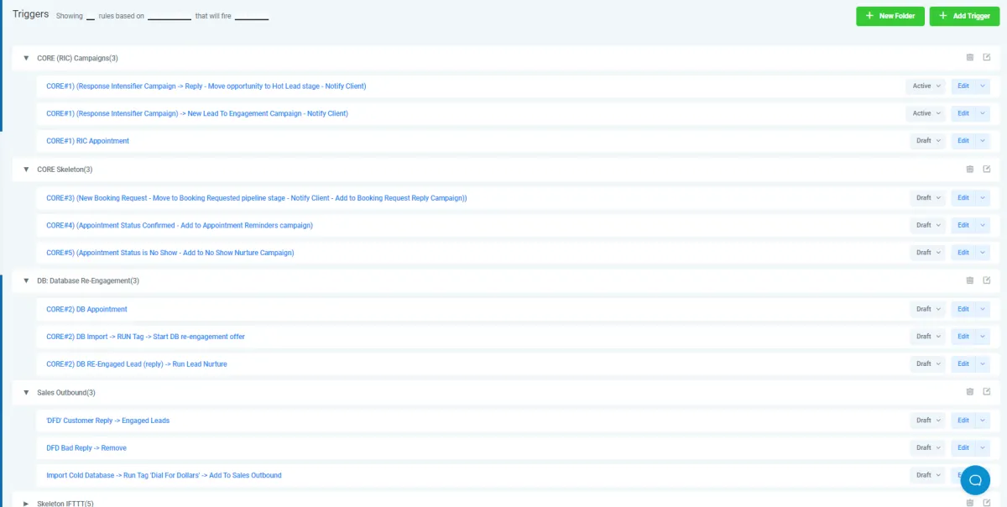Image resolution: width=1007 pixels, height=507 pixels.
Task: Open Draft status dropdown for CORE#3) New Booking Request
Action: coord(928,198)
